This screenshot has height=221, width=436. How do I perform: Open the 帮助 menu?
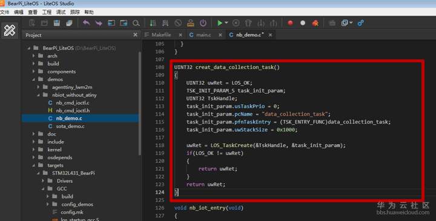point(89,12)
